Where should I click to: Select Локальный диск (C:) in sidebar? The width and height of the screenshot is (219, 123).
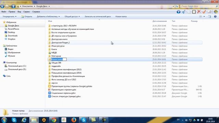(x=17, y=66)
